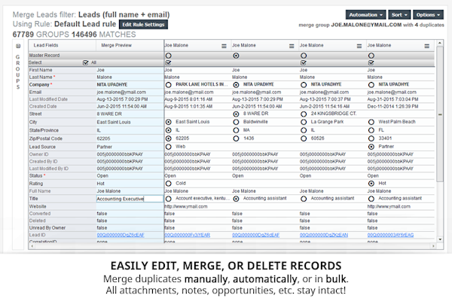Viewport: 452px width, 301px height.
Task: Set second record column as Master Record
Action: [x=237, y=55]
